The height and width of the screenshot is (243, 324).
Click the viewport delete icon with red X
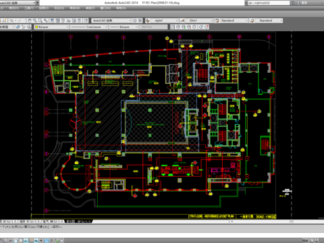[x=207, y=27]
